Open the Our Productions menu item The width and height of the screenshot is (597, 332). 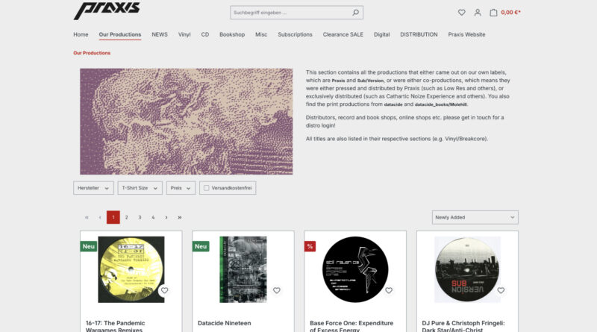coord(120,34)
